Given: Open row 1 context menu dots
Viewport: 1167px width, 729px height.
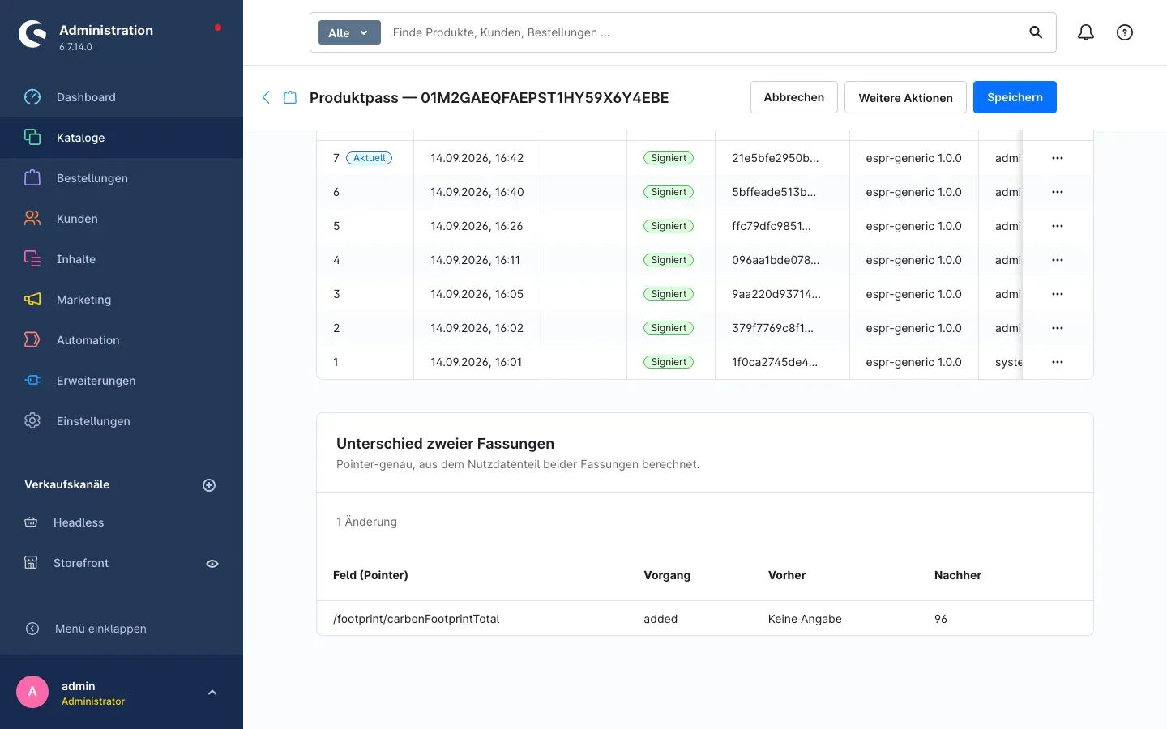Looking at the screenshot, I should click(1058, 362).
